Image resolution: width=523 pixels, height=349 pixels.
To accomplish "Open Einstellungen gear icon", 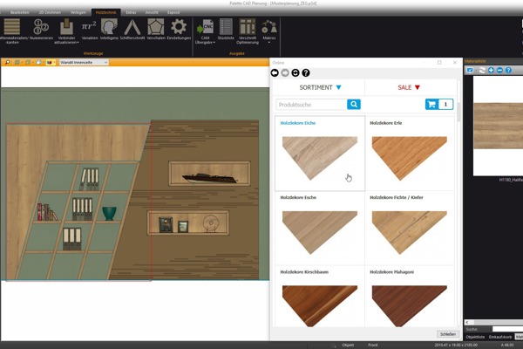I will click(x=179, y=28).
